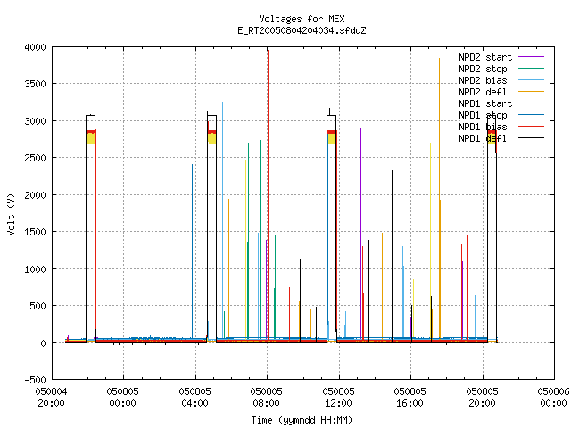Click the 'NPD2 start' legend label
This screenshot has height=428, width=571.
(485, 57)
